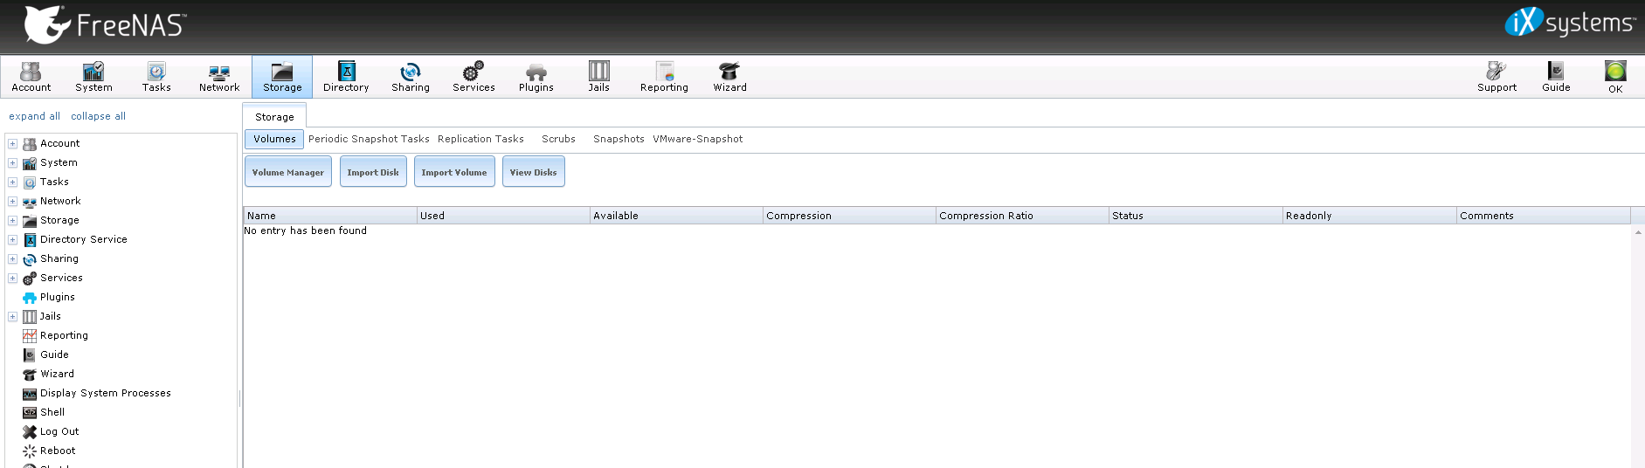Click the iXsystems logo
Image resolution: width=1645 pixels, height=468 pixels.
(1569, 22)
